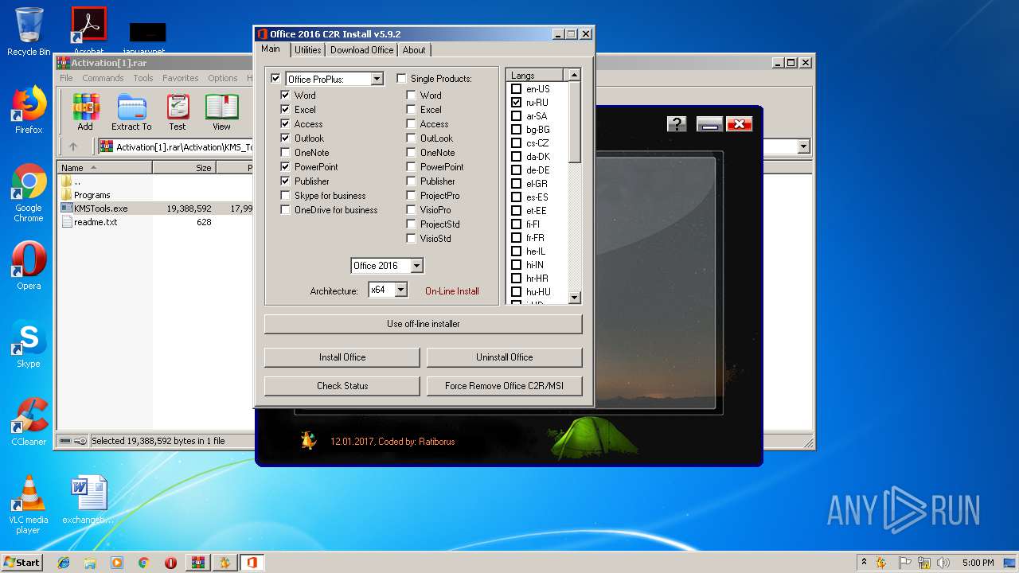Check ProjectPro single product
This screenshot has height=573, width=1019.
[411, 195]
